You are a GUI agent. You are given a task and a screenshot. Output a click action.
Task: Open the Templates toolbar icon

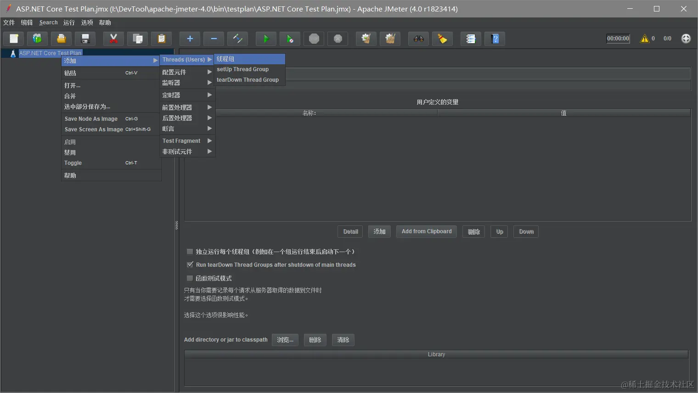(x=37, y=39)
